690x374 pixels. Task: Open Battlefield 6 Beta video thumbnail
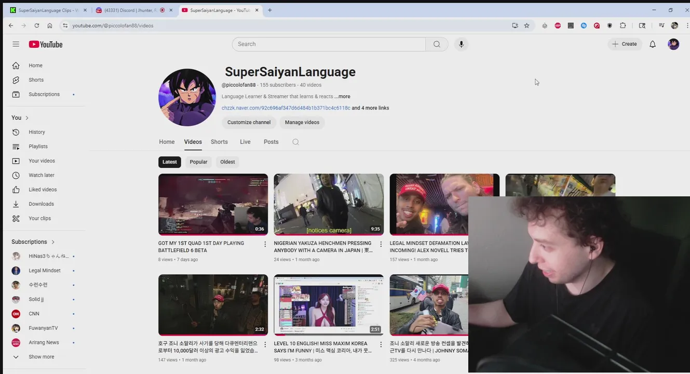[213, 205]
